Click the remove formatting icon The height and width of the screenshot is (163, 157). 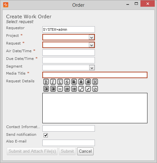[x=95, y=89]
